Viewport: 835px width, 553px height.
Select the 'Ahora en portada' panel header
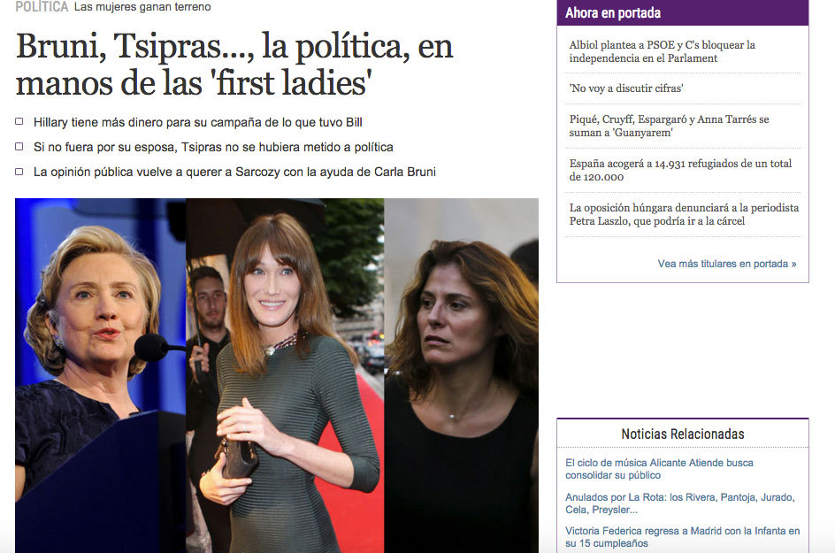click(x=683, y=12)
